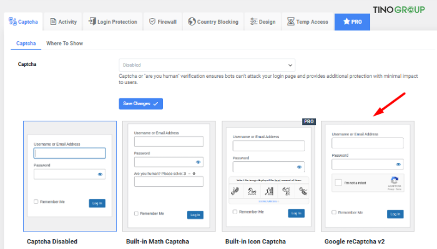
Task: Click the first icon in Icon Captcha row
Action: coord(235,191)
